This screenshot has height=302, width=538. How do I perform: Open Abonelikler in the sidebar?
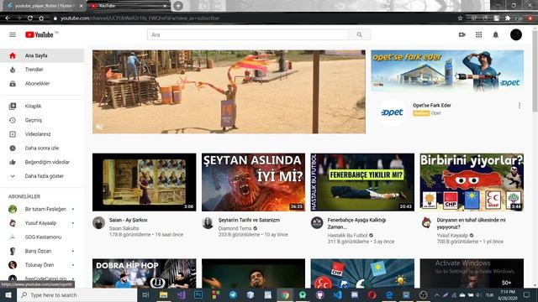point(42,84)
